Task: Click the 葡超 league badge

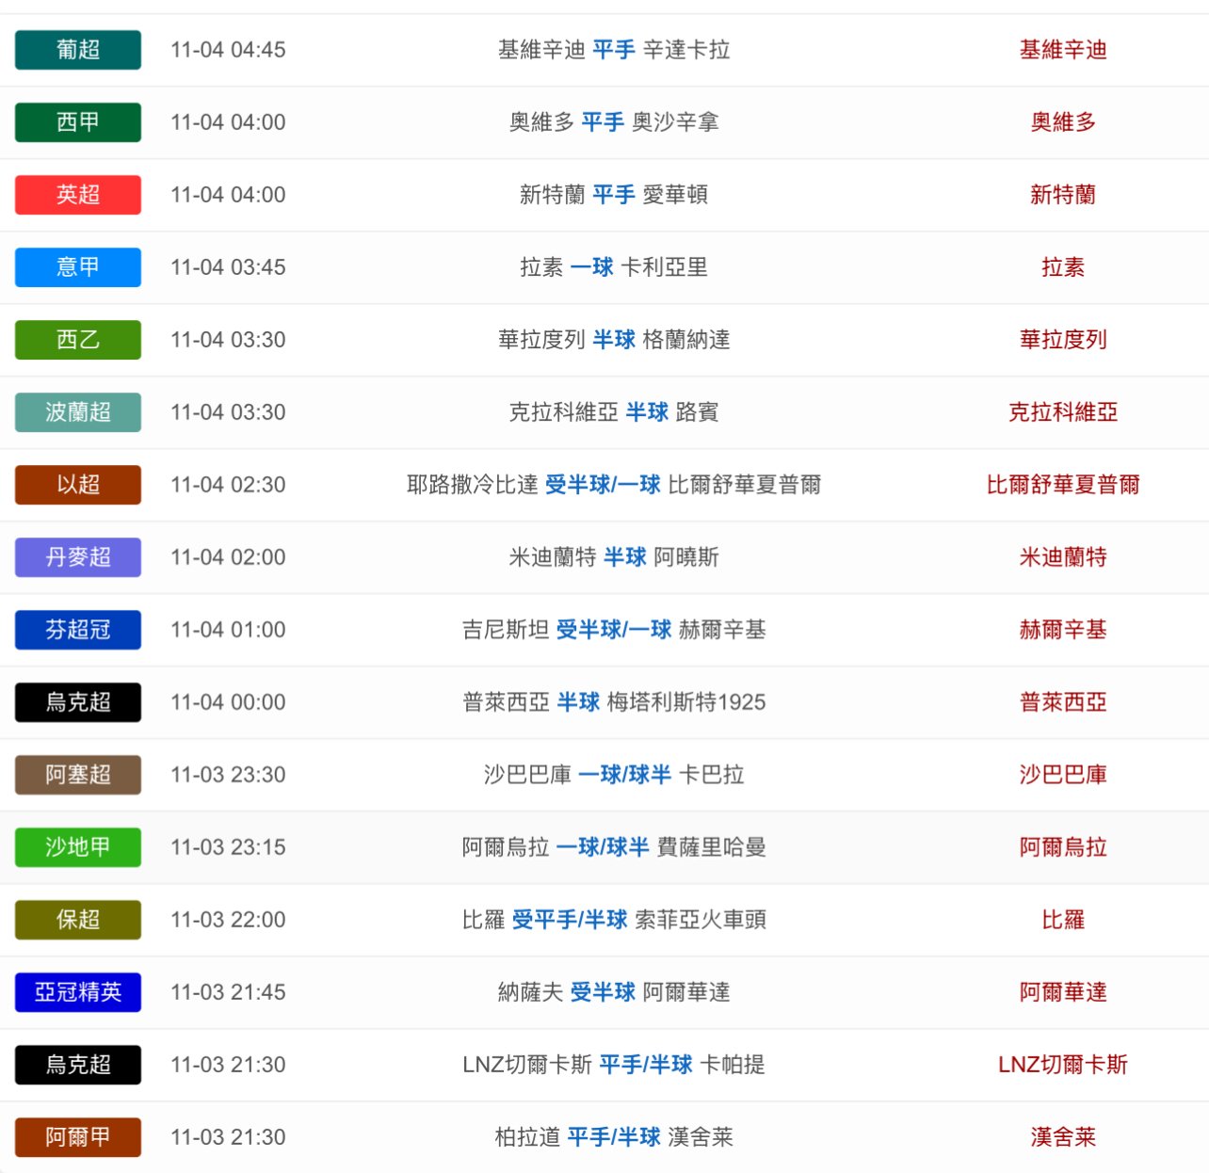Action: (78, 50)
